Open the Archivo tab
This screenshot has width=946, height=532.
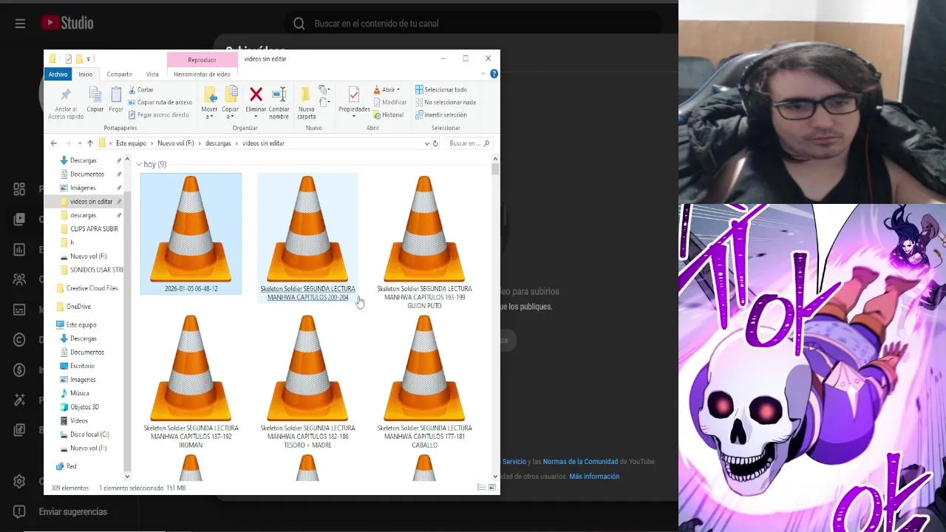click(x=58, y=74)
